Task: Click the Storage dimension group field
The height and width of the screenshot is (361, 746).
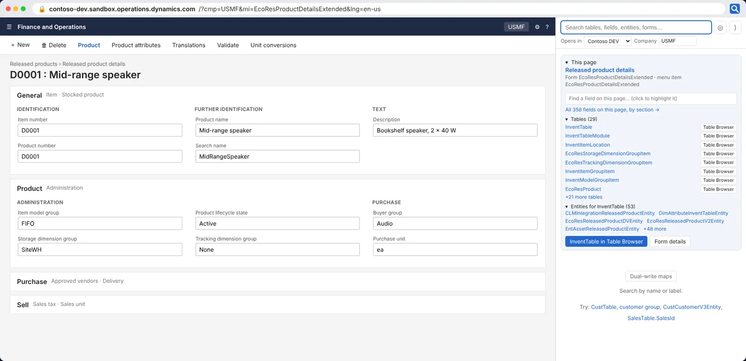Action: [x=100, y=249]
